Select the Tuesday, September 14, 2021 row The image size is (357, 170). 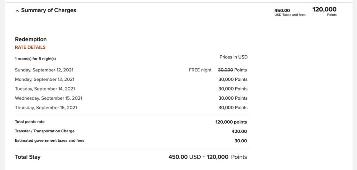[x=45, y=89]
